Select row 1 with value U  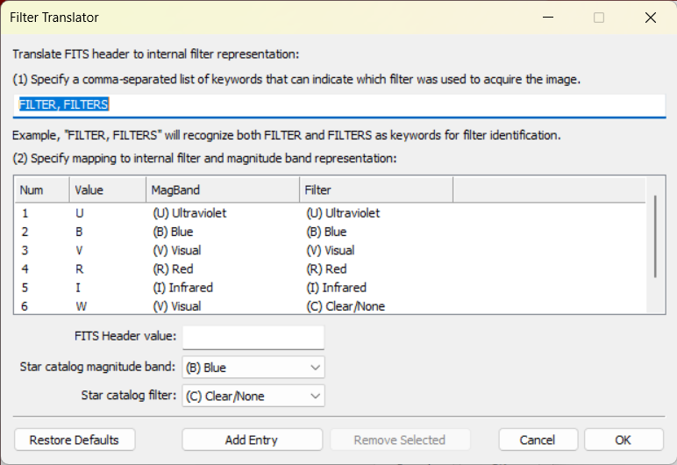coord(331,213)
